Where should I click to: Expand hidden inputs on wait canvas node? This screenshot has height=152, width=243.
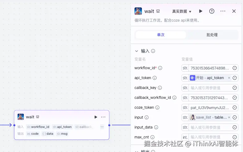coord(102,127)
